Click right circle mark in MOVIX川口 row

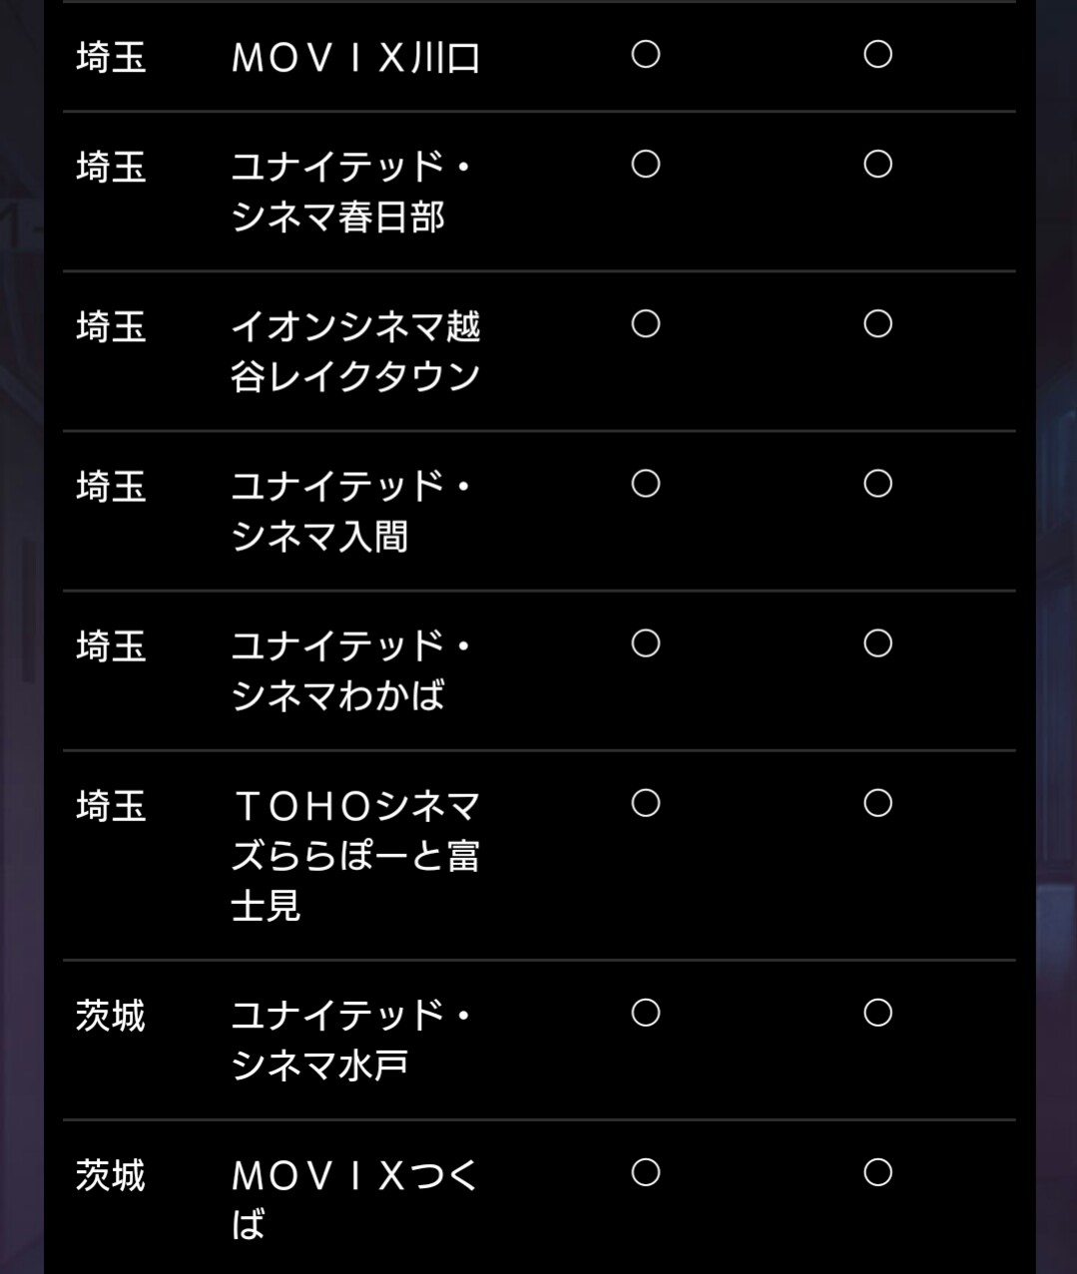tap(877, 54)
